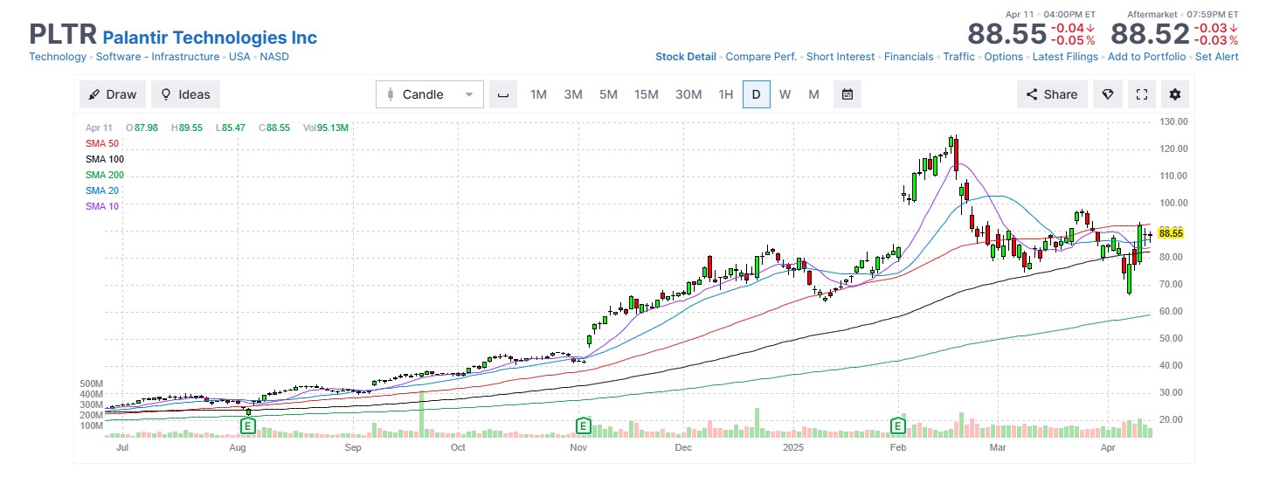Screen dimensions: 1266x477
Task: Open the NASD exchange link
Action: pyautogui.click(x=274, y=57)
